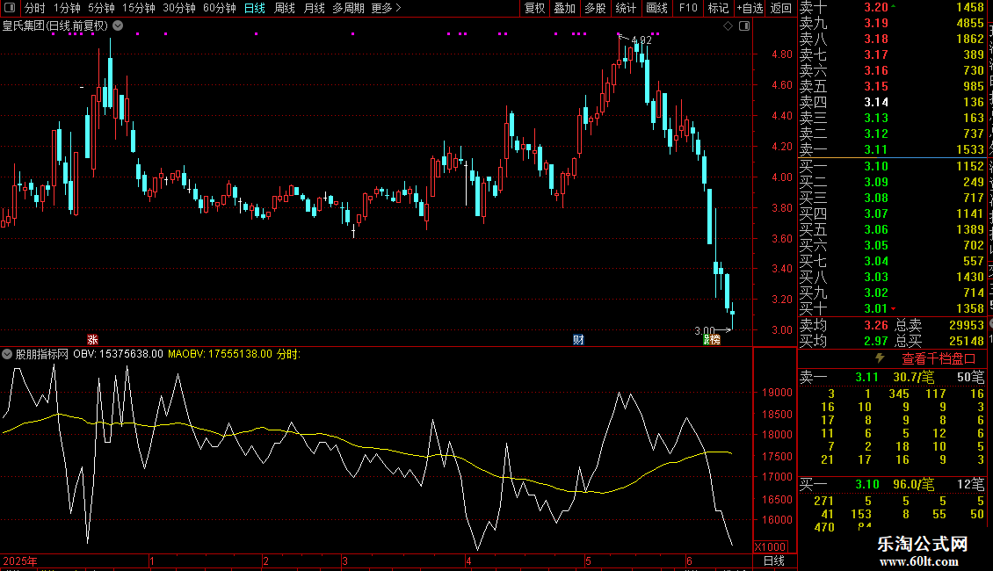Select the 60分钟 period tab
Viewport: 993px width, 571px height.
click(x=220, y=8)
